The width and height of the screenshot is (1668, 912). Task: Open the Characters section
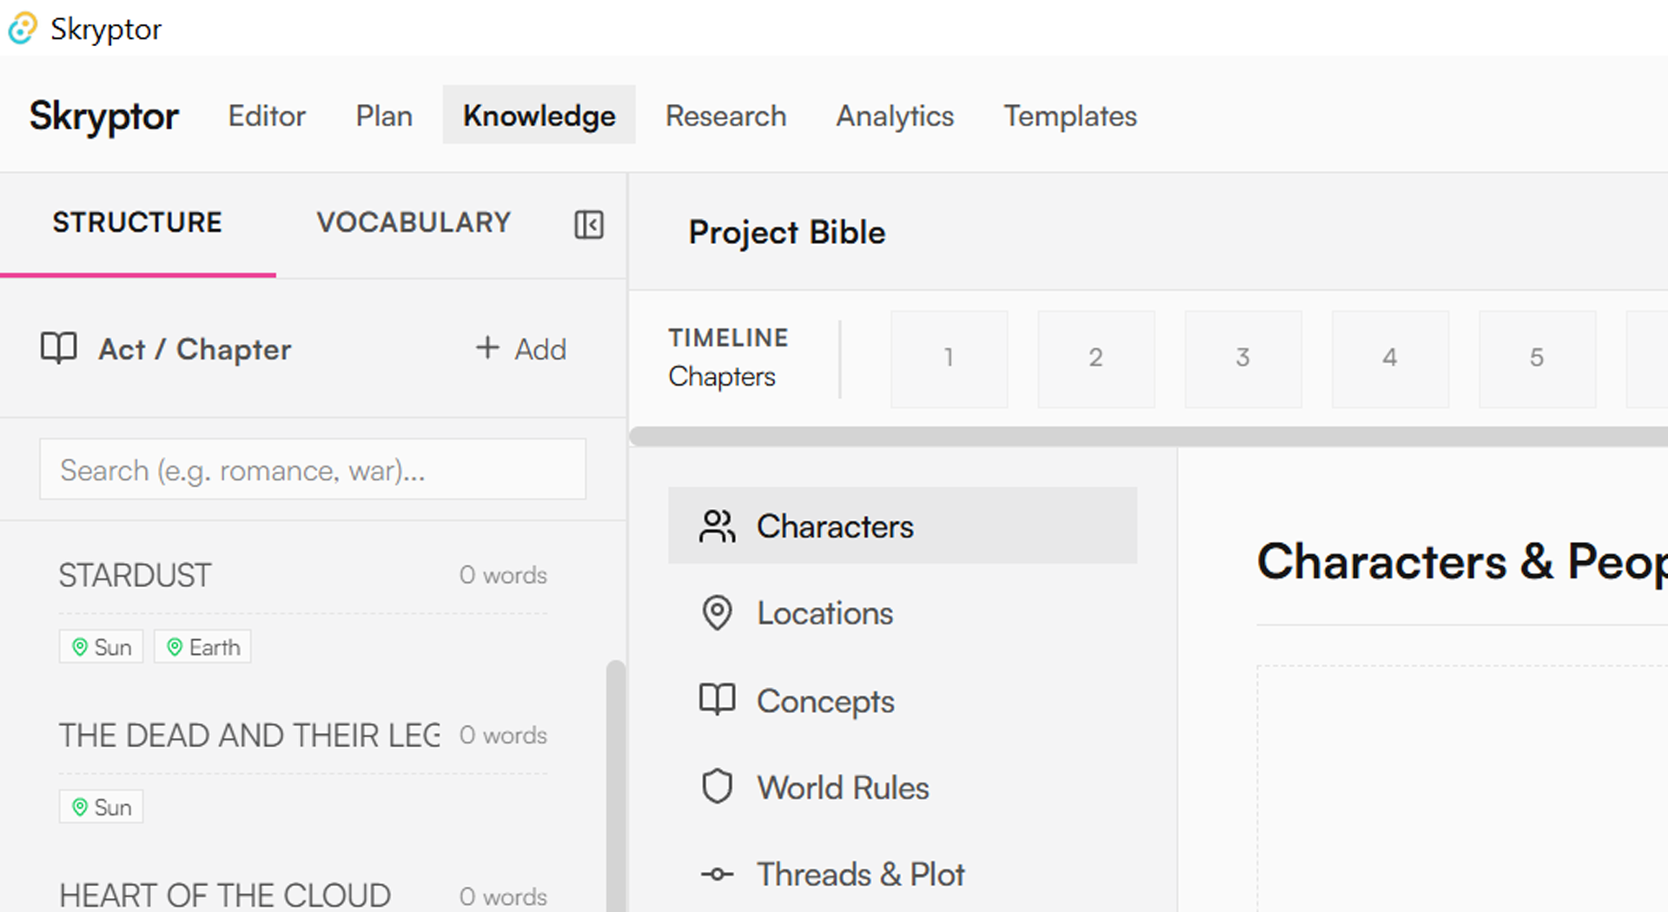[x=903, y=526]
